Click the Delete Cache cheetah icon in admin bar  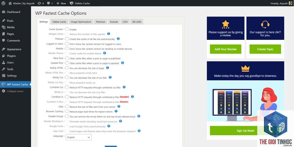tap(71, 3)
